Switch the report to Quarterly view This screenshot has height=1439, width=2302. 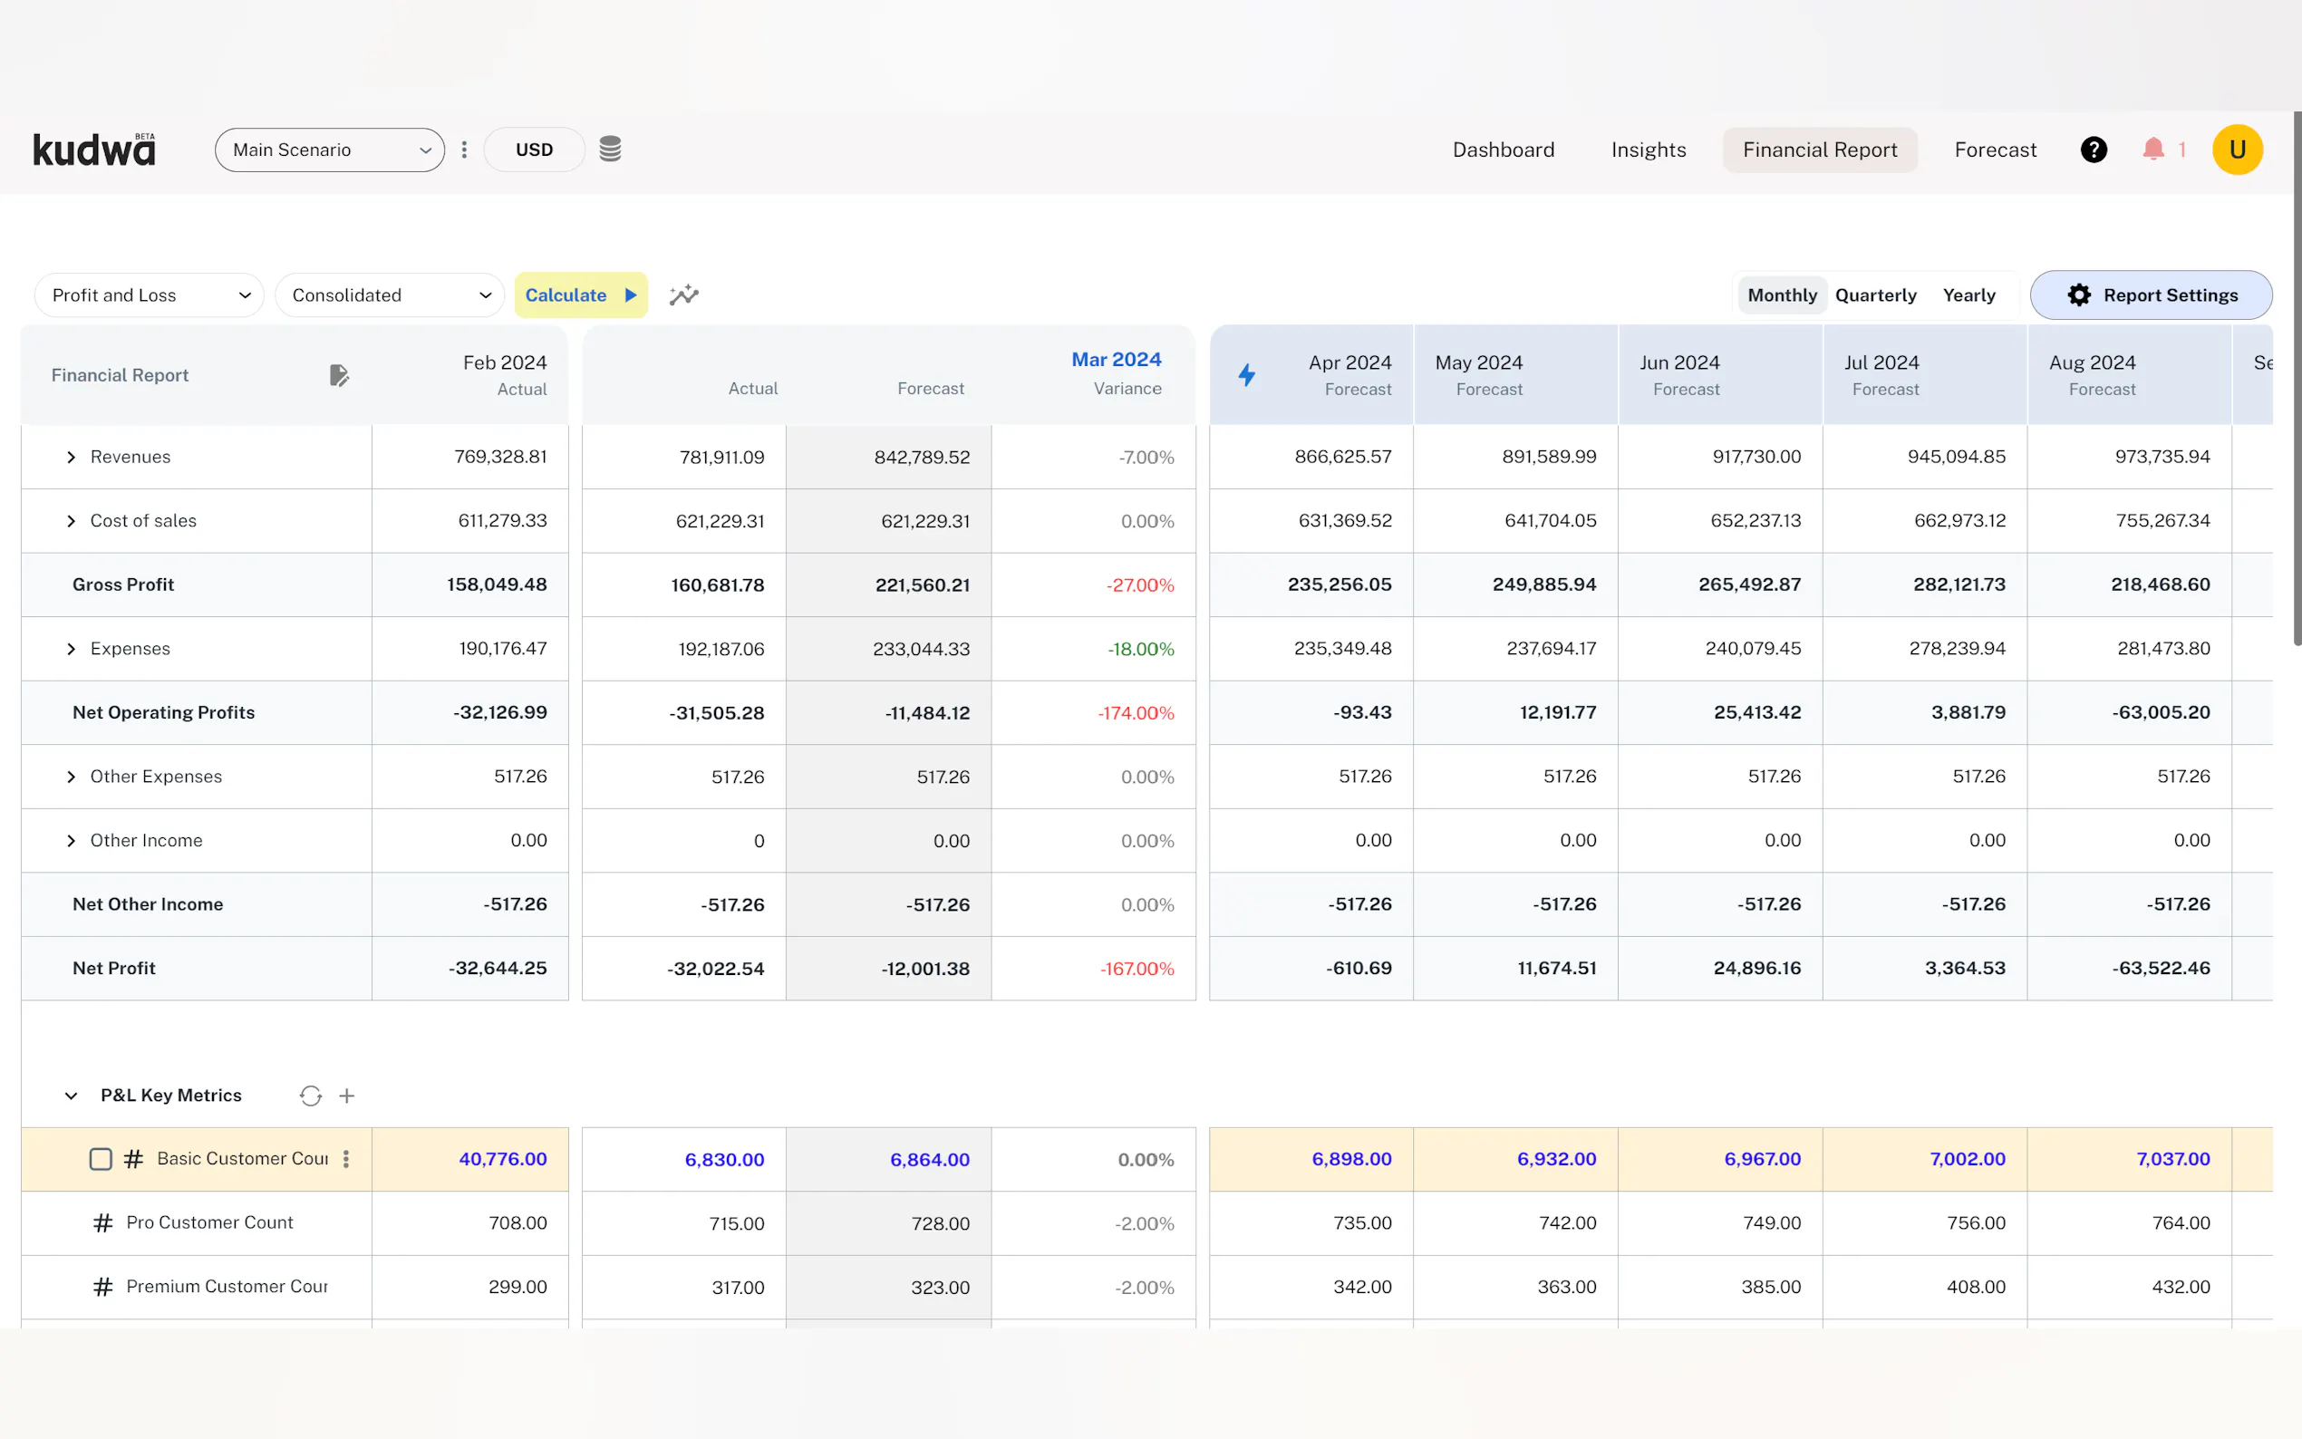point(1875,295)
